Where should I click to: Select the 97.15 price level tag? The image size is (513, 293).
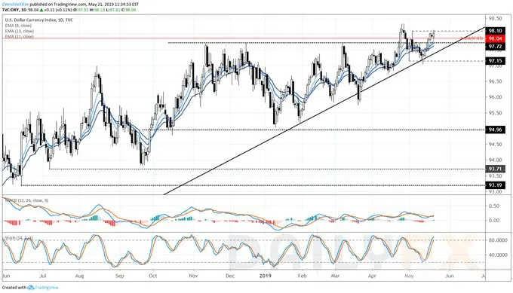[495, 61]
